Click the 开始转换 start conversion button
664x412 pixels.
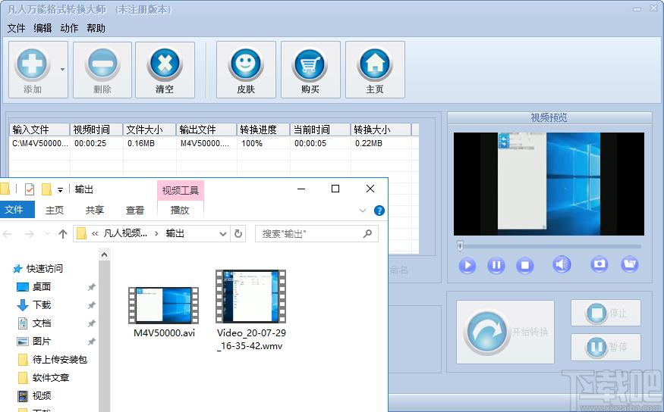[x=505, y=332]
